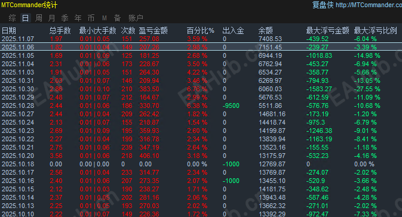Open the http://MTCommander link
This screenshot has width=402, height=217.
pyautogui.click(x=369, y=5)
